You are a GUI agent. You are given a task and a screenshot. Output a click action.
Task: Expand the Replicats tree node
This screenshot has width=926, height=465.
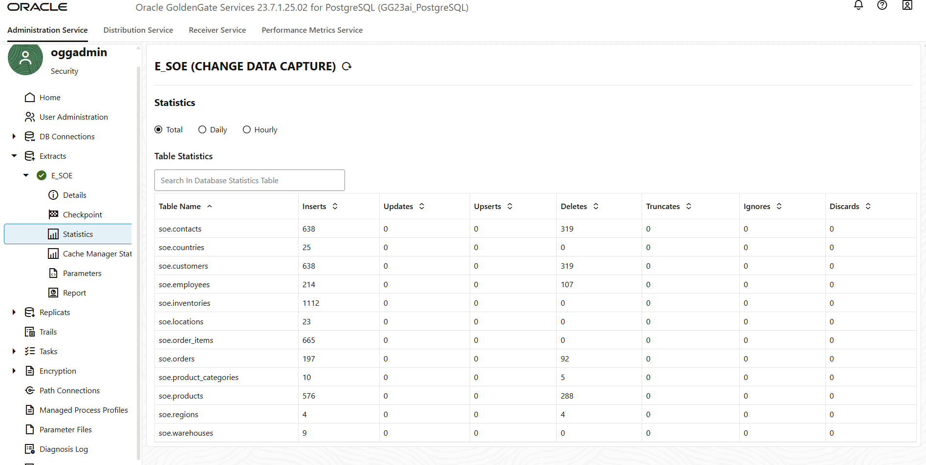14,313
